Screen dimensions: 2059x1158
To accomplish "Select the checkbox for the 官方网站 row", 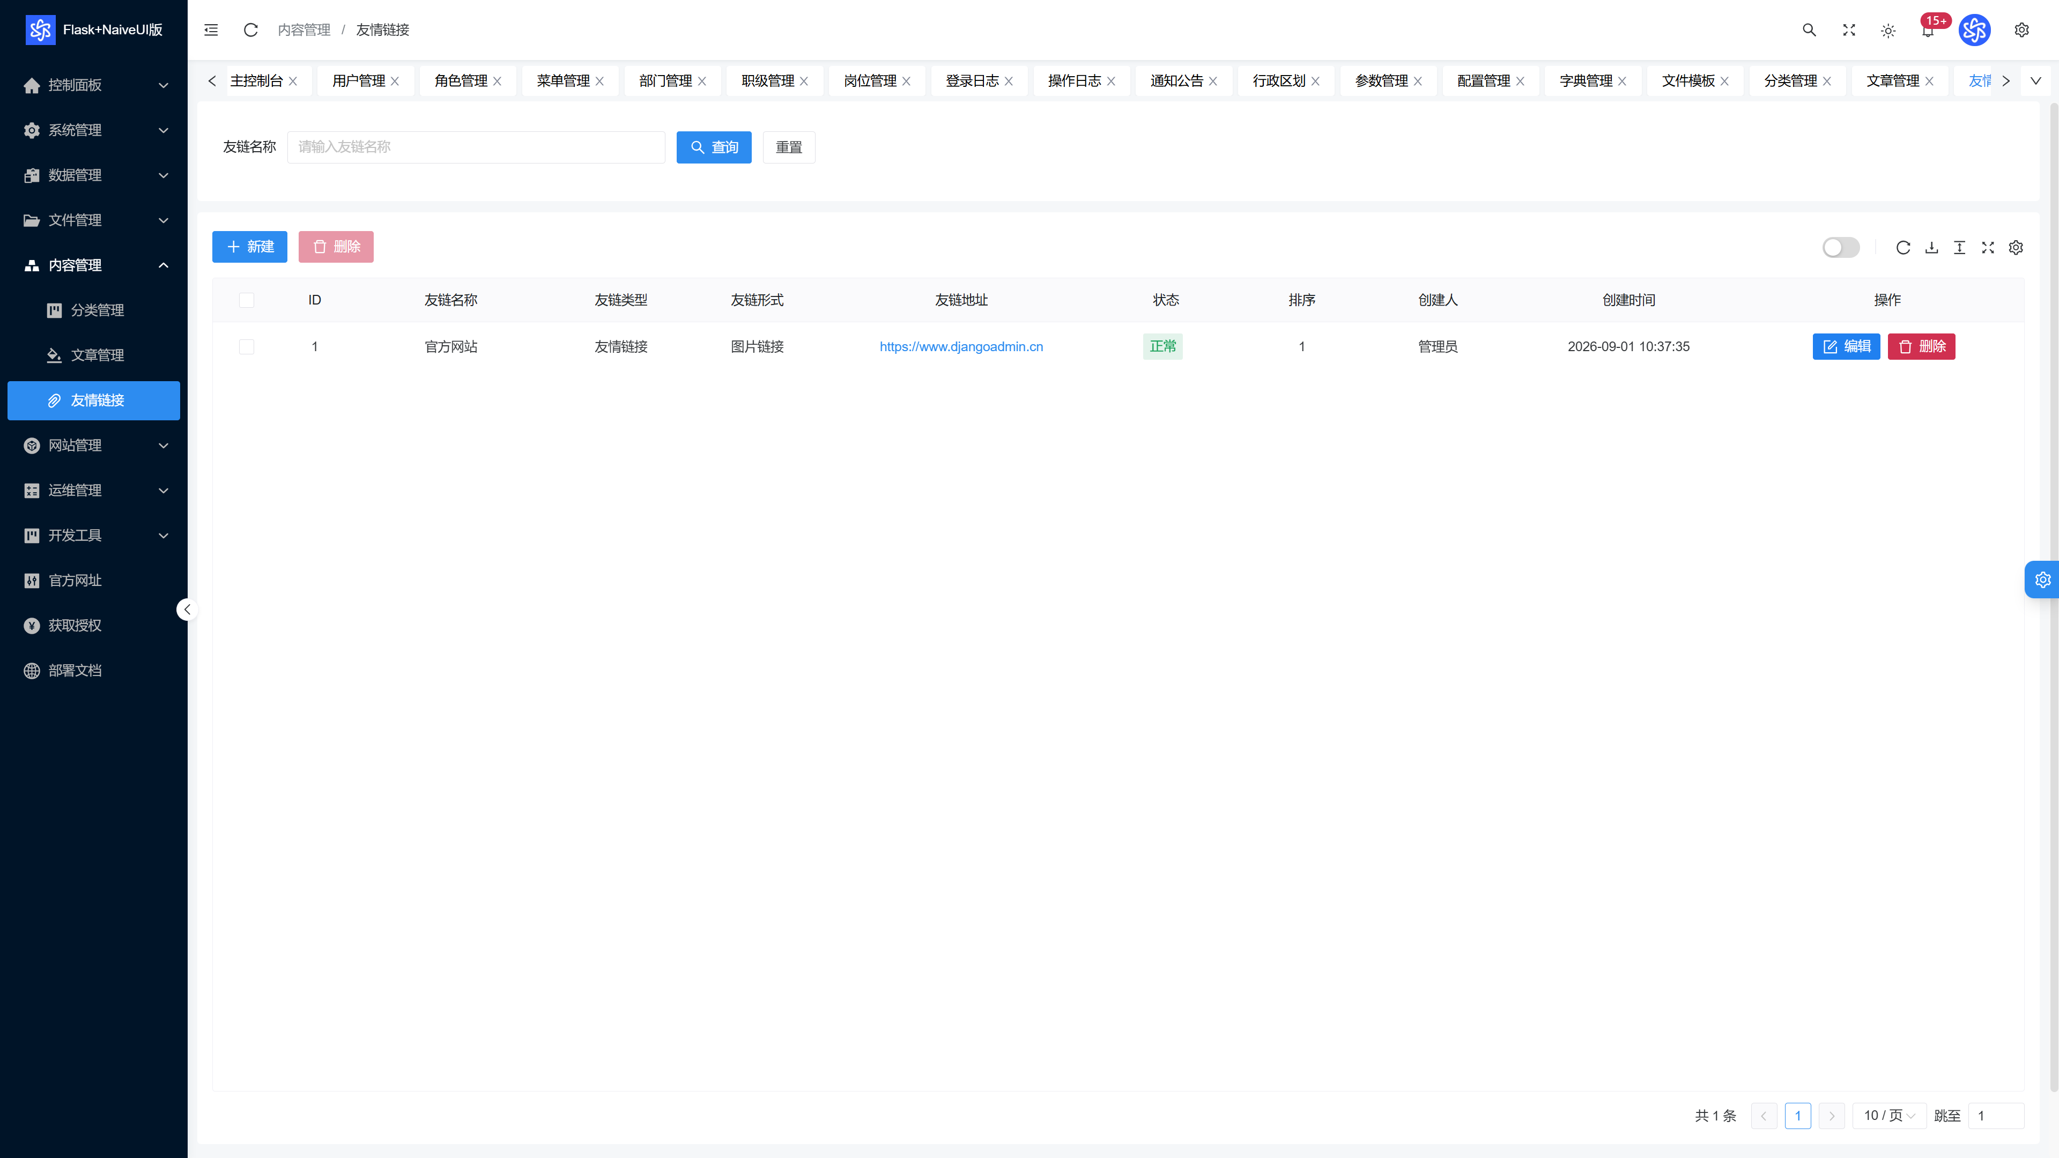I will pyautogui.click(x=246, y=347).
